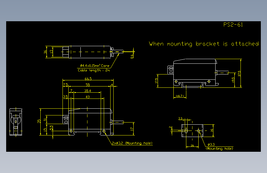Select the 5.5 vertical dimension
267x173 pixels.
(51, 128)
